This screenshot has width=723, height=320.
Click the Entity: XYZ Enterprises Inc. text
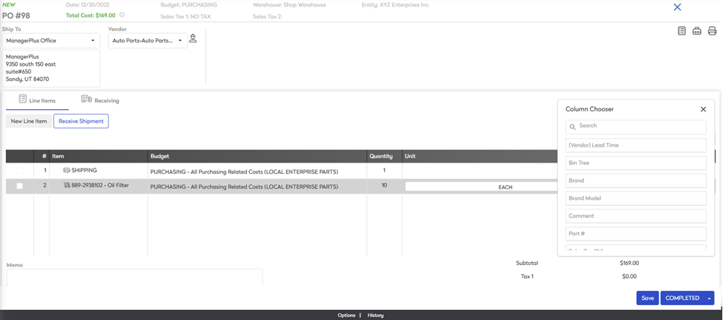(396, 5)
